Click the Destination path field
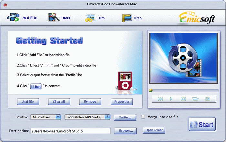This screenshot has width=226, height=142. point(71,131)
